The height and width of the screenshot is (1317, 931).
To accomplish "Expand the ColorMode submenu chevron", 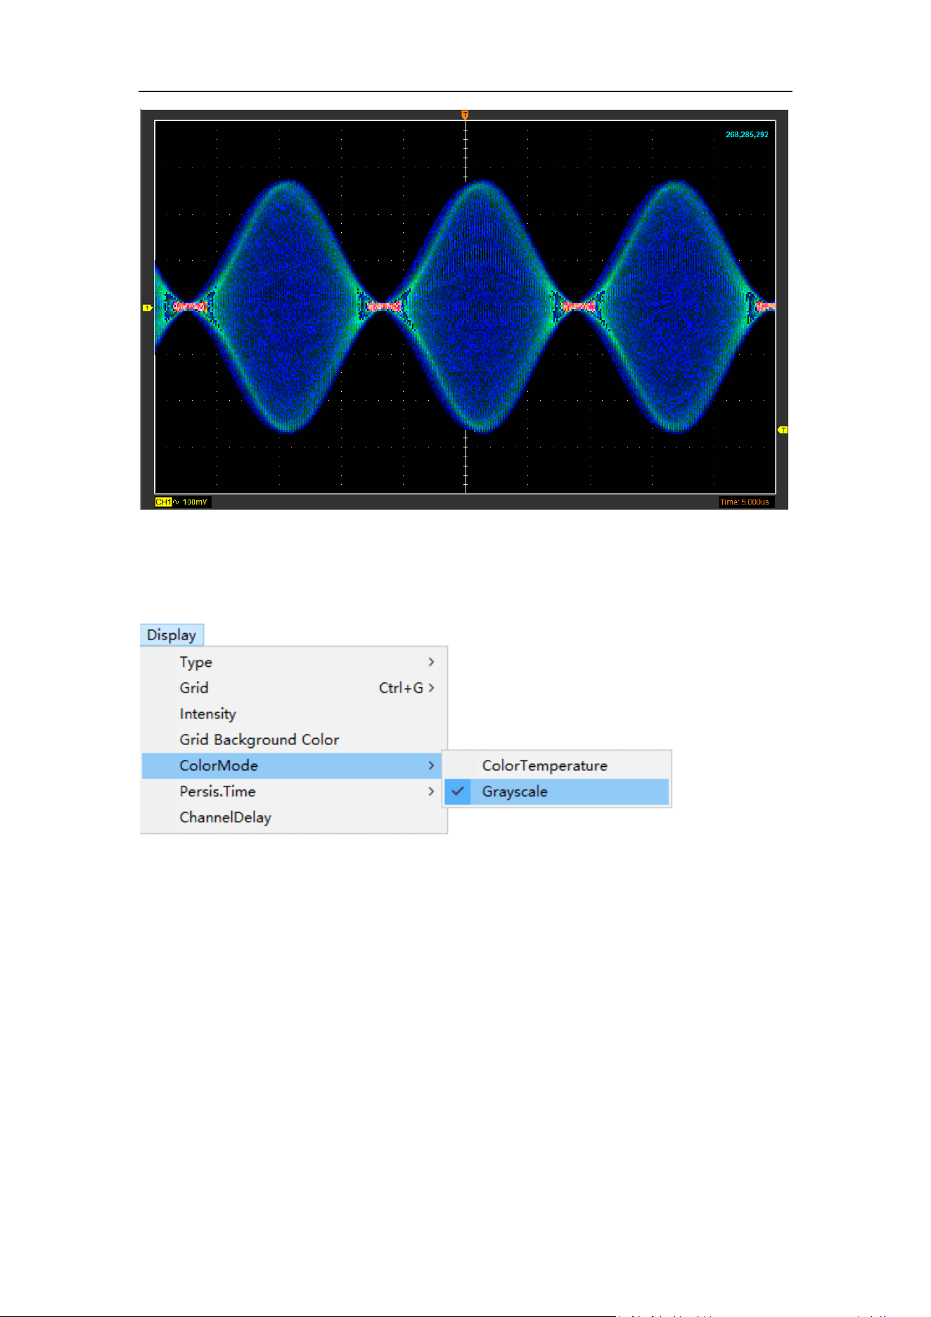I will (x=431, y=765).
